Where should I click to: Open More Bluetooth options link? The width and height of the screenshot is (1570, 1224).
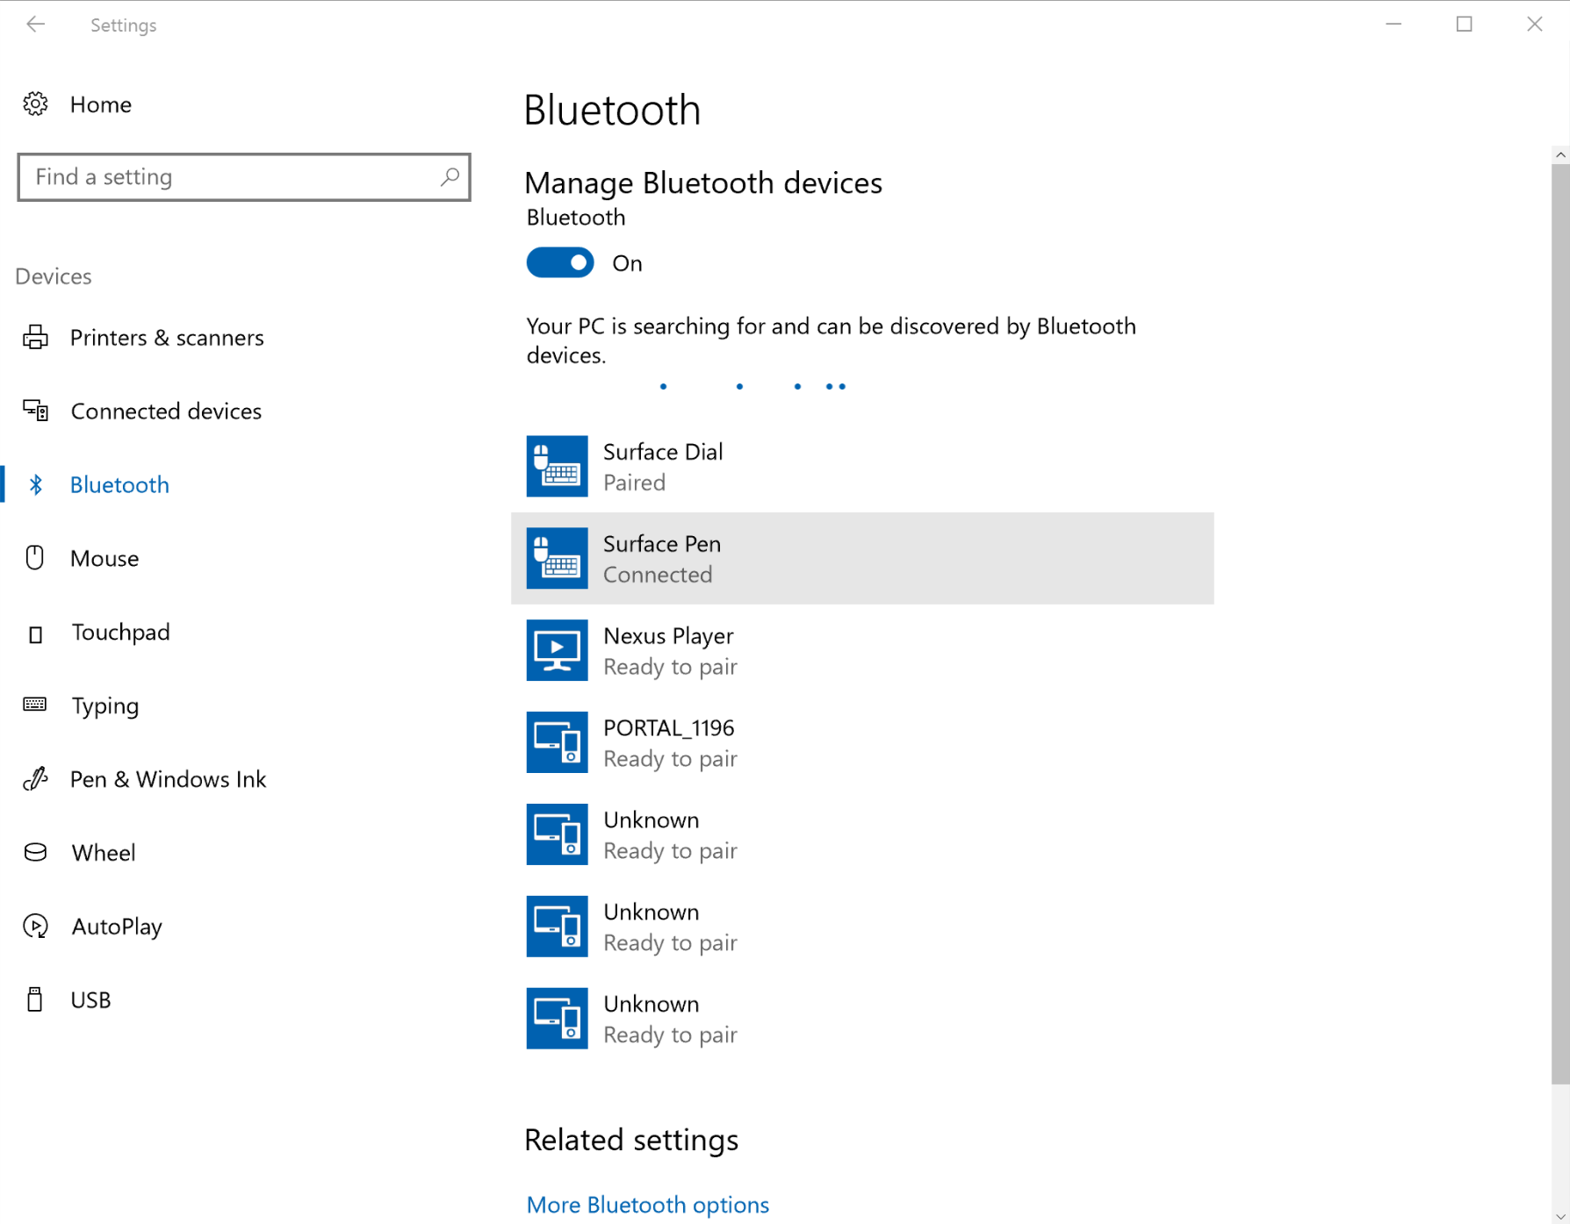click(648, 1205)
